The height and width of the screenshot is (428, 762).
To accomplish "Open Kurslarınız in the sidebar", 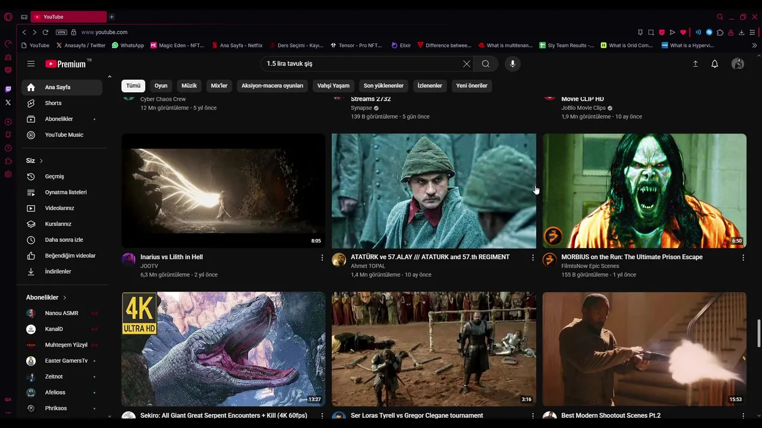I will pos(62,224).
